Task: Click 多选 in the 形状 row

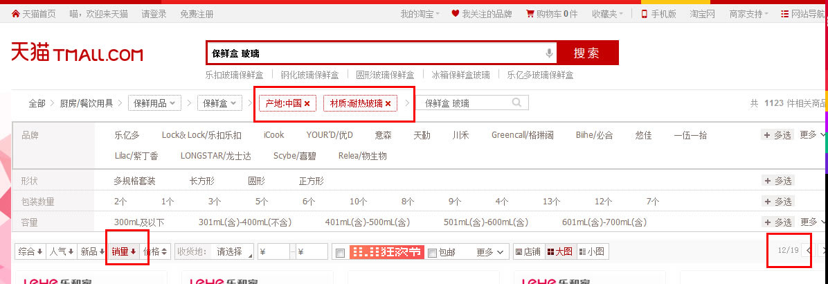Action: tap(777, 181)
